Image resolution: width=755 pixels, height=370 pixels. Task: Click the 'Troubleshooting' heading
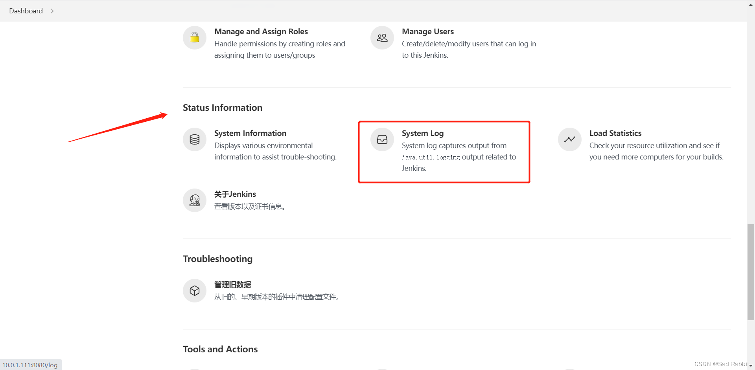pyautogui.click(x=217, y=259)
